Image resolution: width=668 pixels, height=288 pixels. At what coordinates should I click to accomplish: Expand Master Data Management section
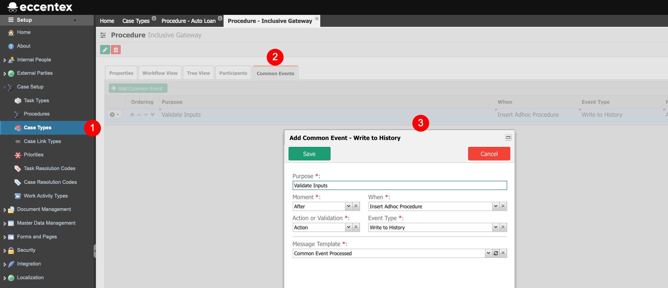coord(5,224)
